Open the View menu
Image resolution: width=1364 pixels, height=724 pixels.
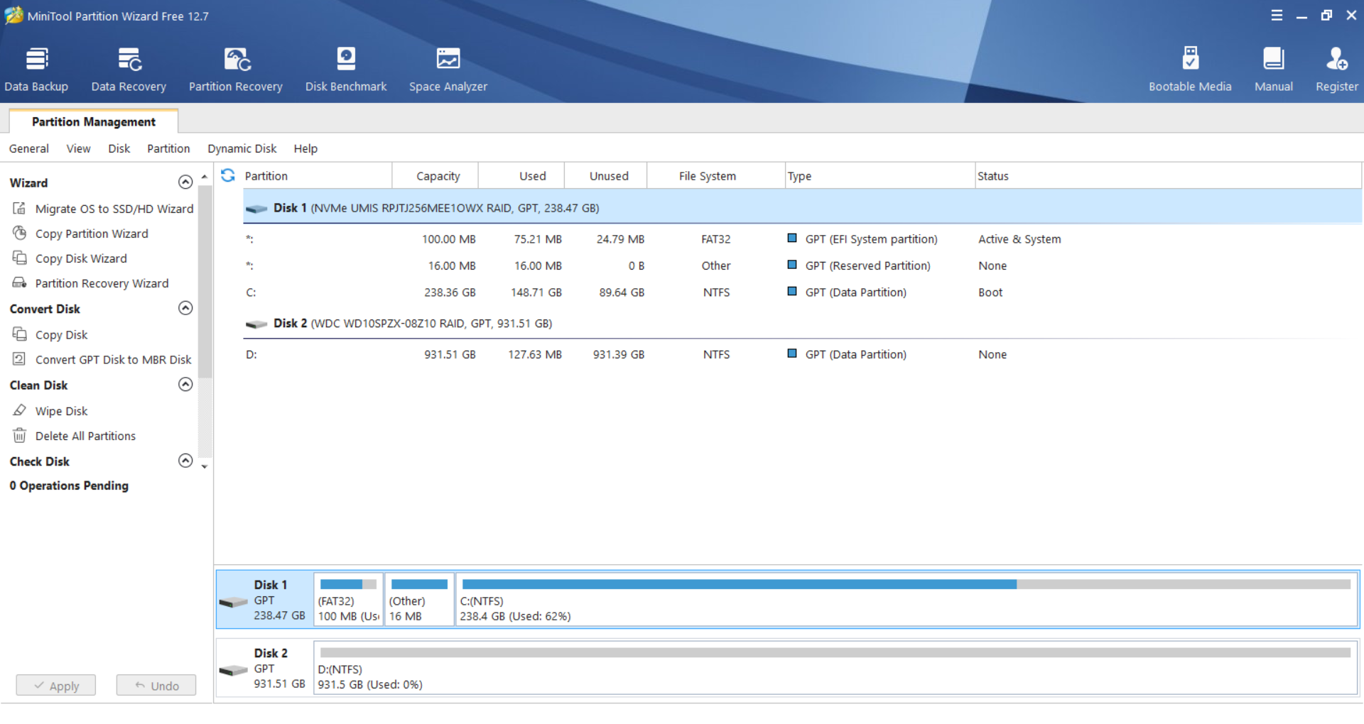tap(78, 148)
